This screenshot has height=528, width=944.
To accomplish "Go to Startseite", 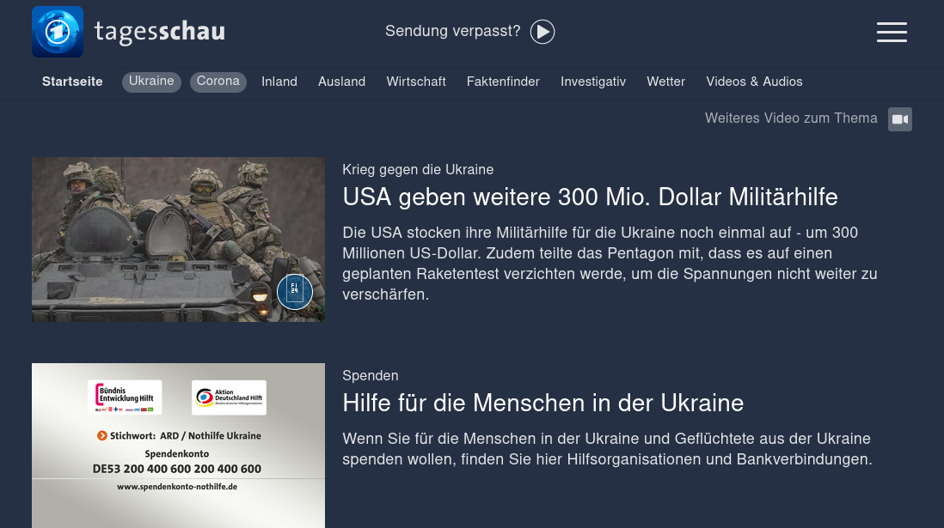I will point(72,82).
